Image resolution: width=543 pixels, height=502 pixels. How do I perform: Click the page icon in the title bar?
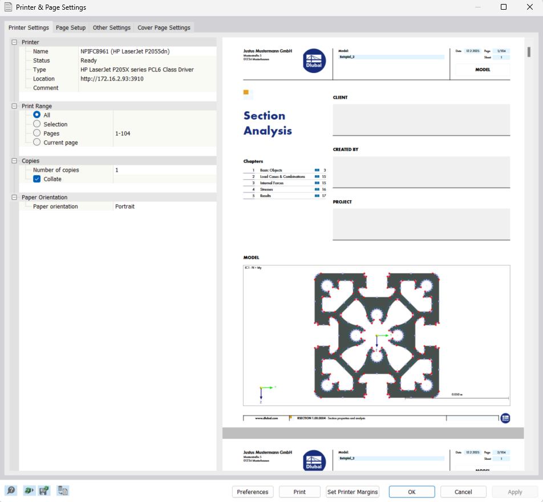pos(9,7)
